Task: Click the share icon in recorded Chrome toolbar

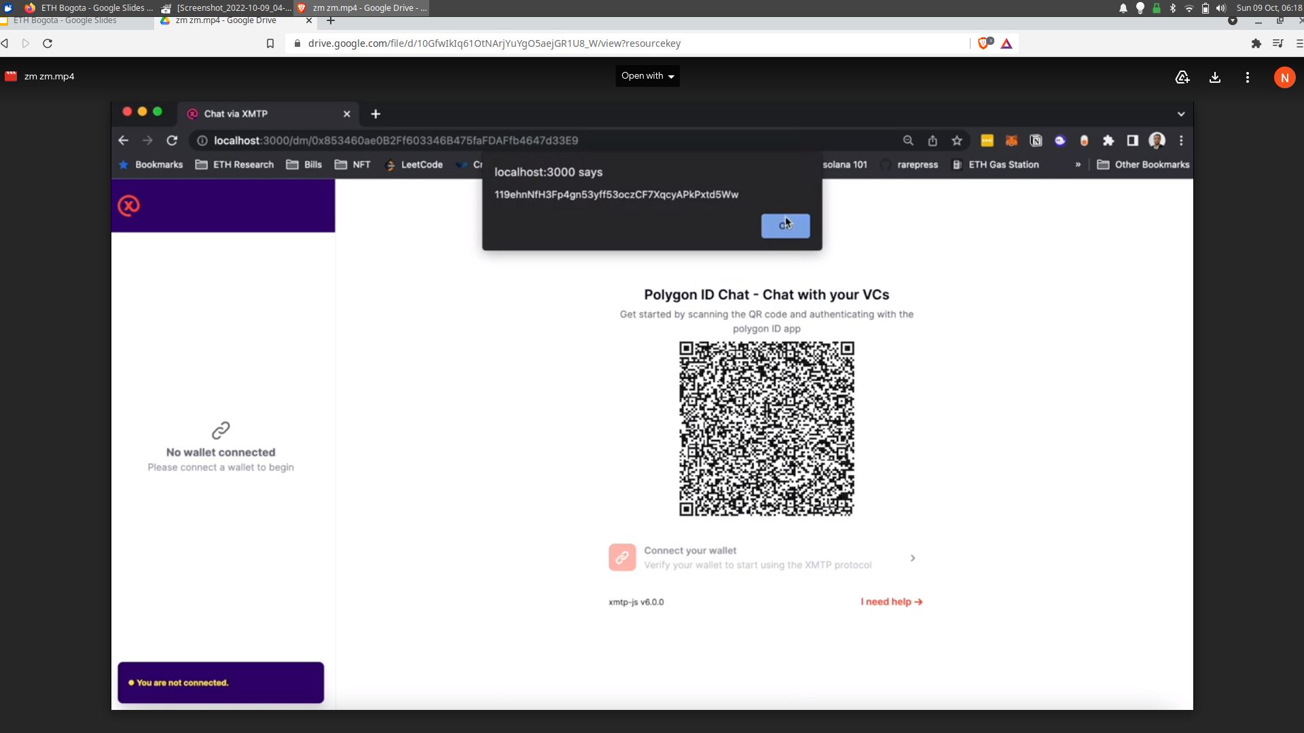Action: 932,140
